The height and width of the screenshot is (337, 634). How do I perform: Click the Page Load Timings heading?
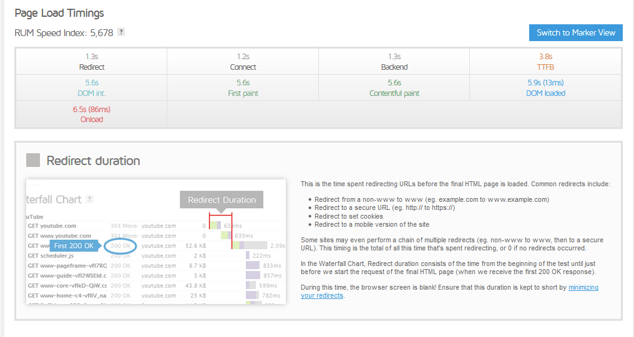[x=59, y=13]
